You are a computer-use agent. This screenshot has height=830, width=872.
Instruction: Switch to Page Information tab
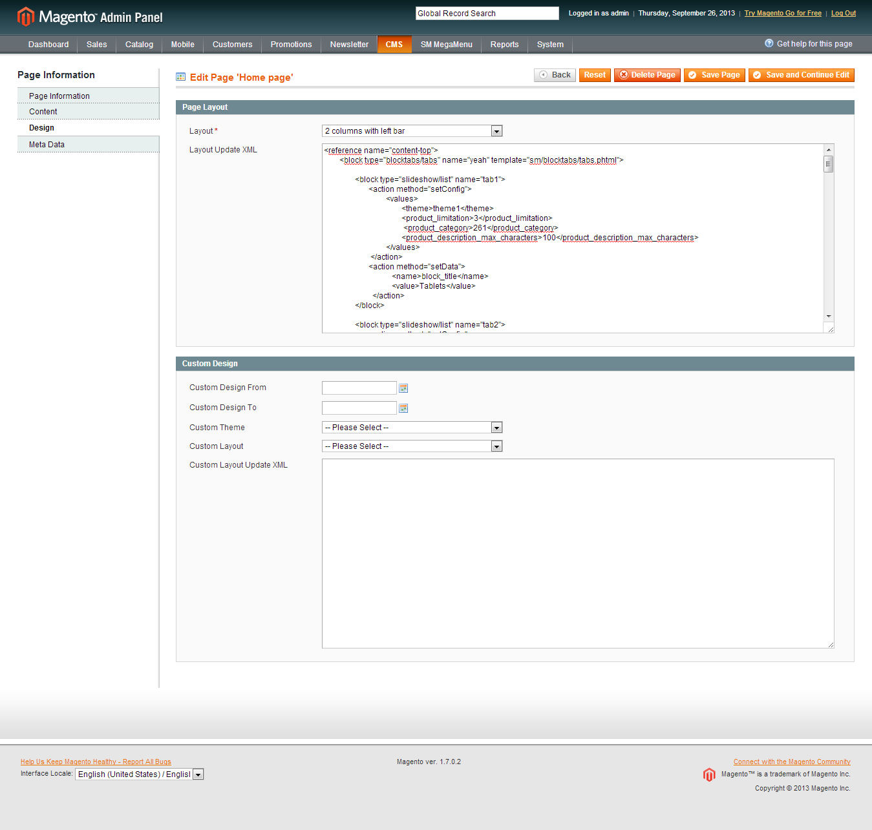pos(88,96)
